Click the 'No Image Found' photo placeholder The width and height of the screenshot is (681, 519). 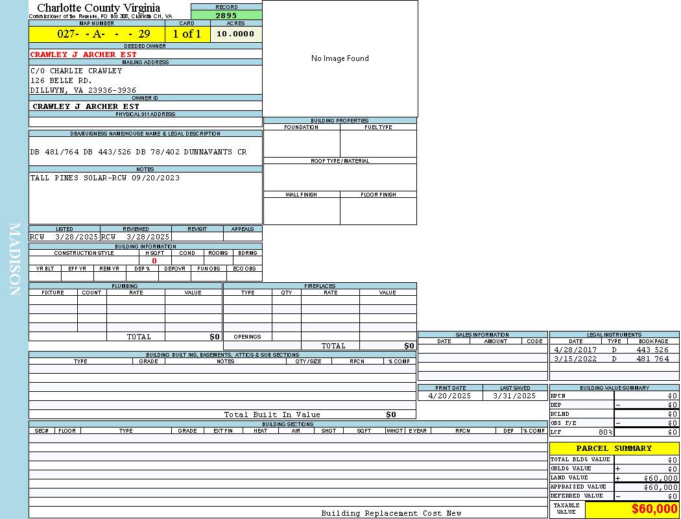(x=340, y=58)
